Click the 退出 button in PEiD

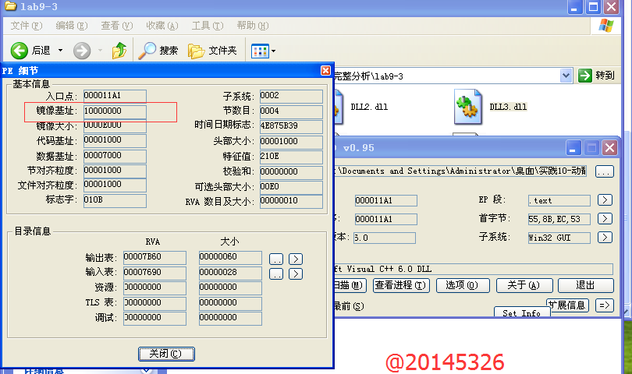(584, 285)
